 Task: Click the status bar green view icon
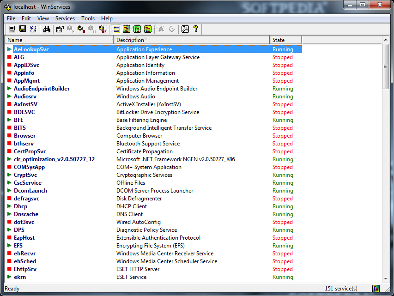click(376, 289)
